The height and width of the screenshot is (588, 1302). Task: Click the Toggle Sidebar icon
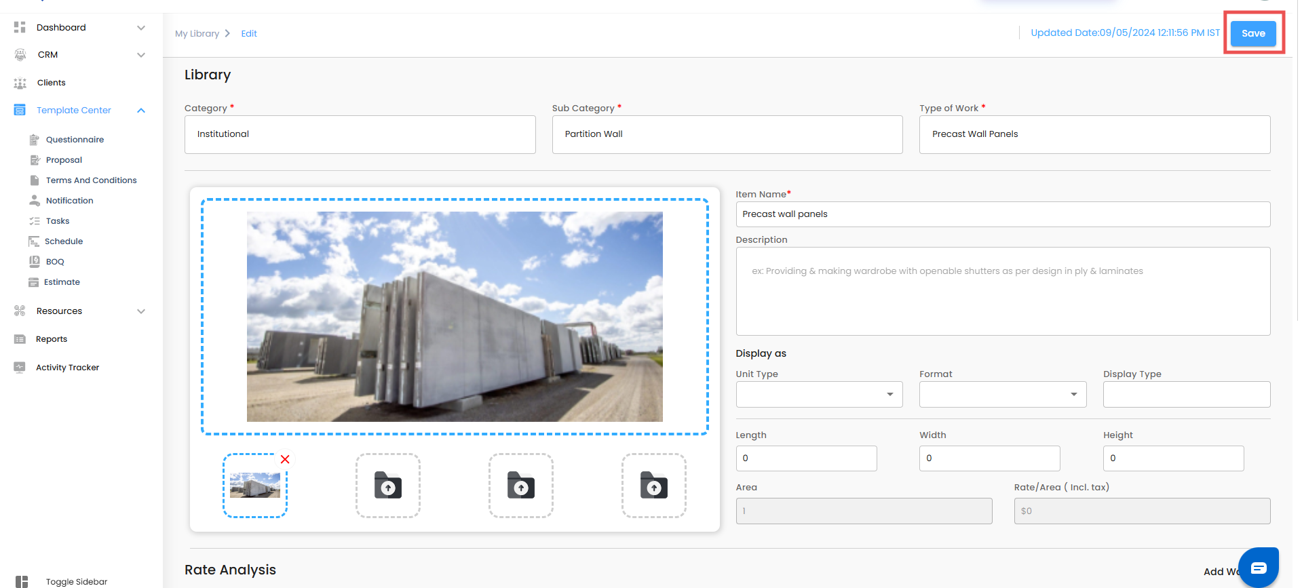(x=22, y=581)
